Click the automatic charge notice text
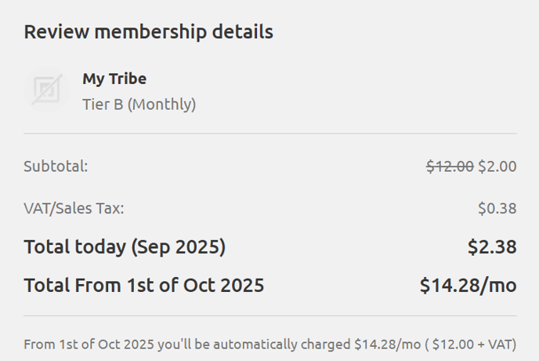539x361 pixels. [x=270, y=345]
